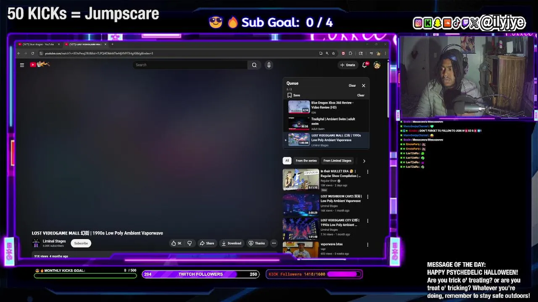538x302 pixels.
Task: Click the Thanks button
Action: tap(257, 243)
